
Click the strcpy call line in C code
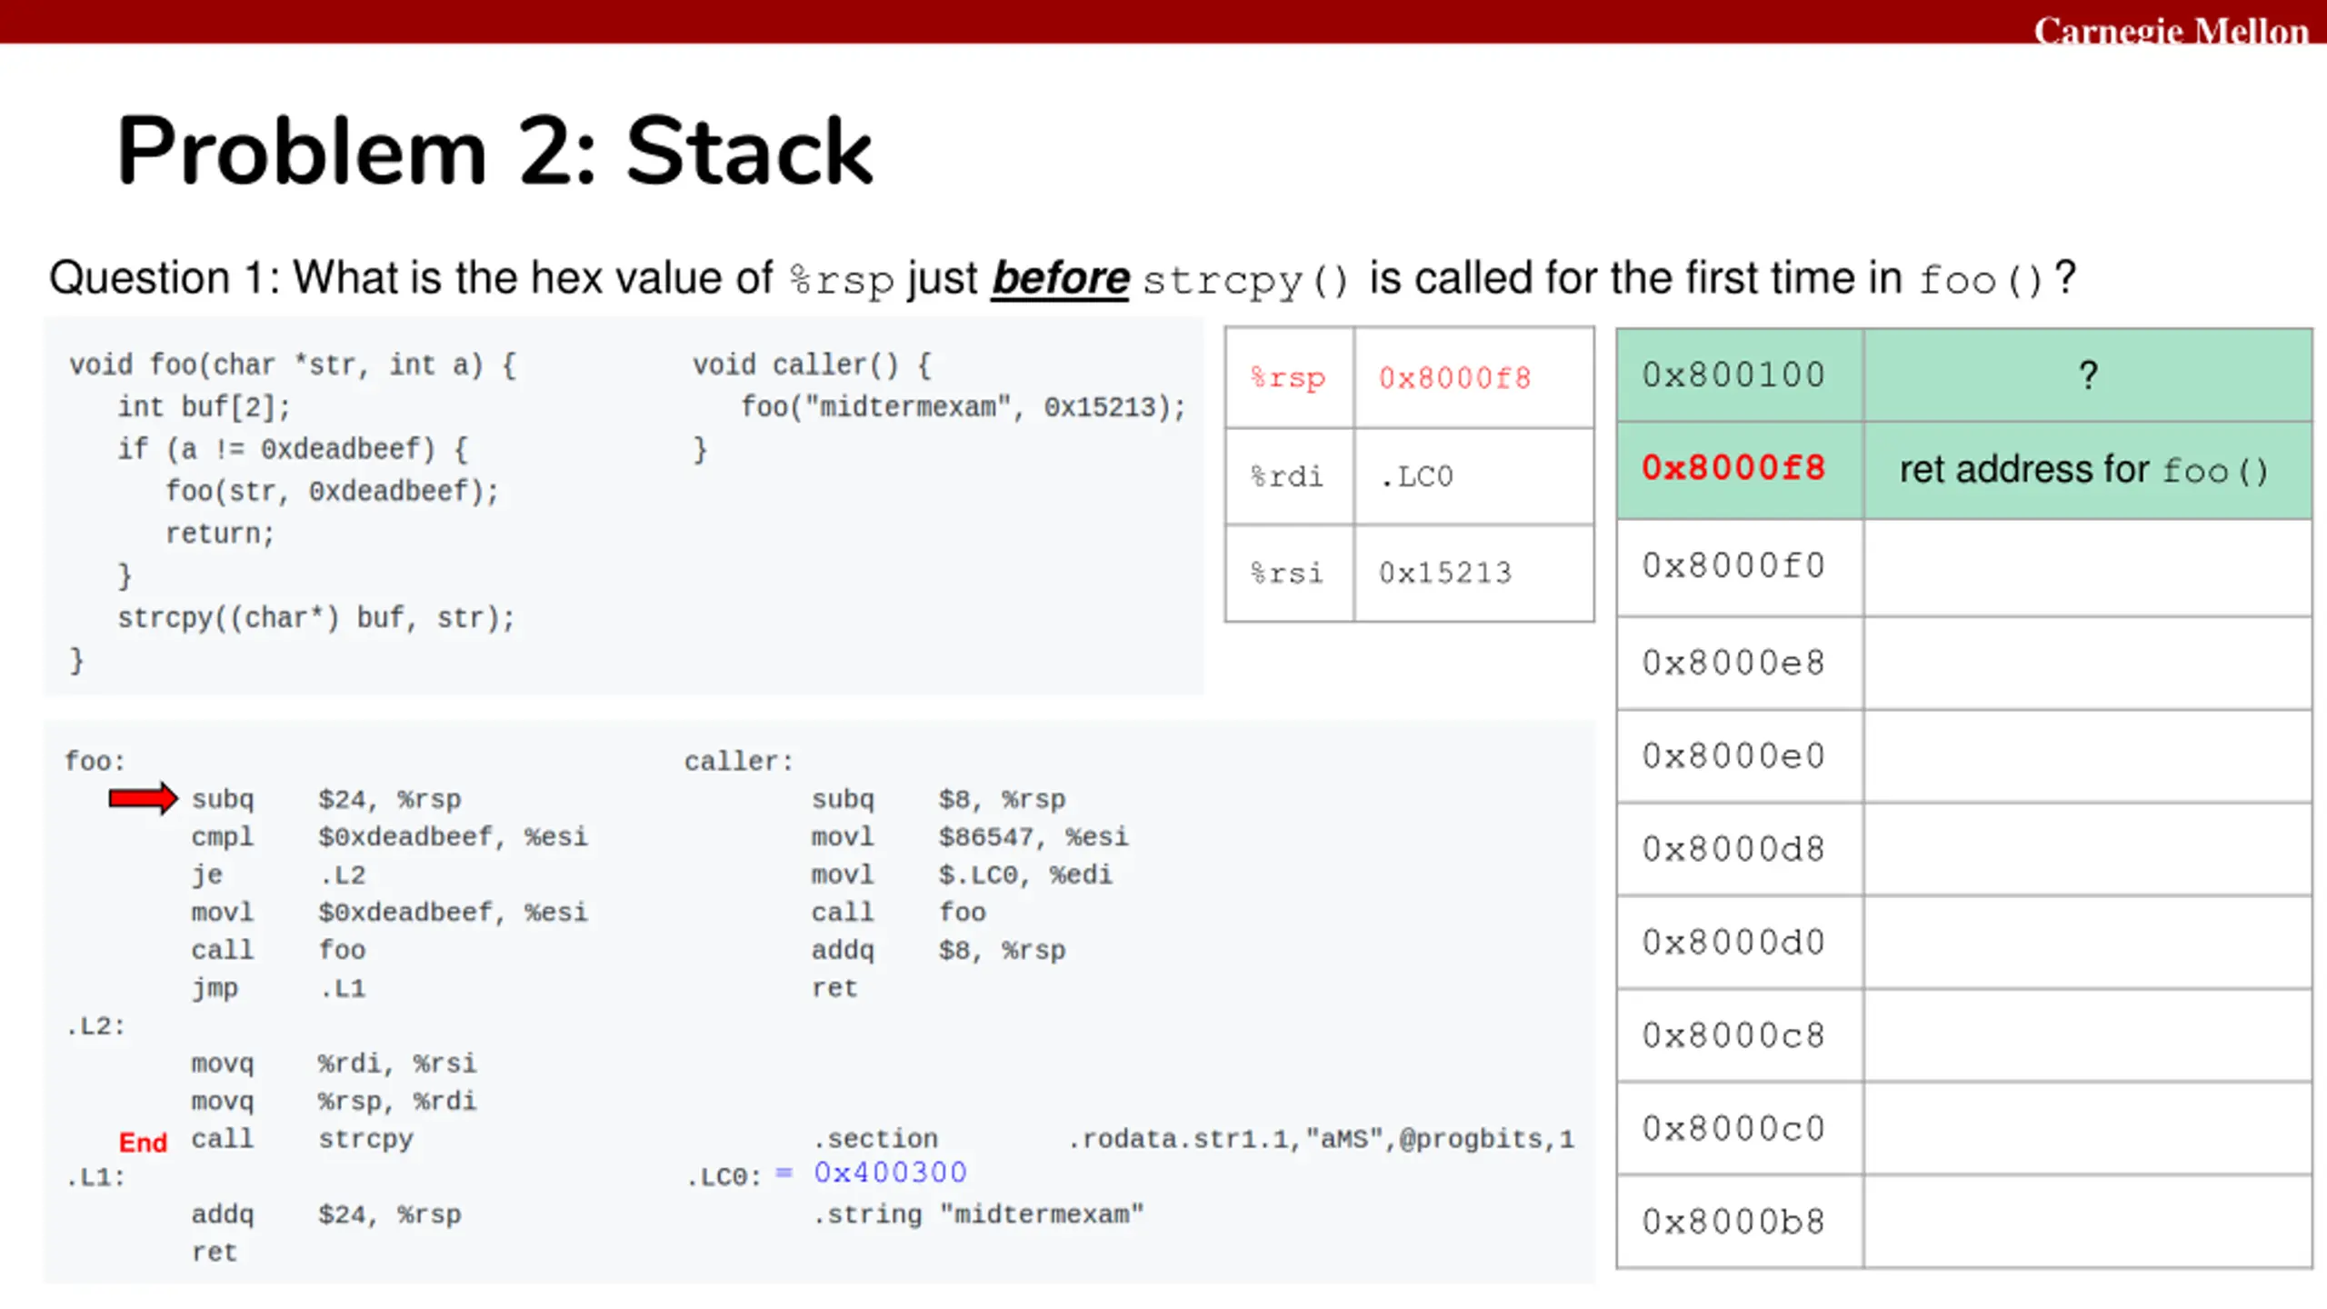316,618
